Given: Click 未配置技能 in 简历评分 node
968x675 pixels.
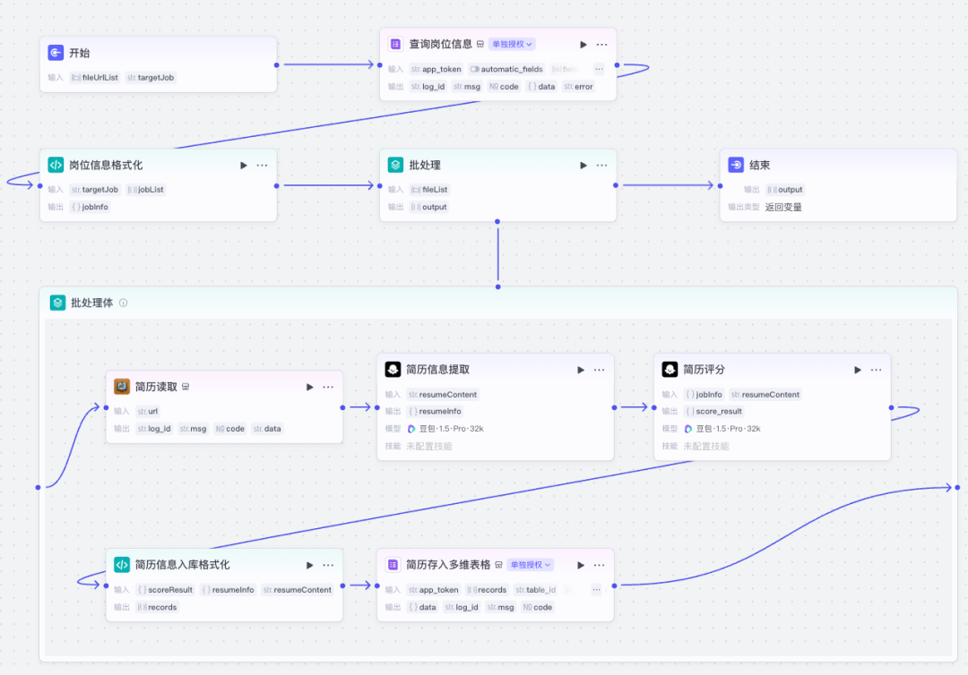Looking at the screenshot, I should pyautogui.click(x=706, y=446).
